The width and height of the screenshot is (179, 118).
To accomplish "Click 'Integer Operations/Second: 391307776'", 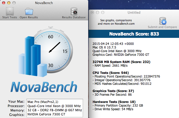I will click(121, 80).
